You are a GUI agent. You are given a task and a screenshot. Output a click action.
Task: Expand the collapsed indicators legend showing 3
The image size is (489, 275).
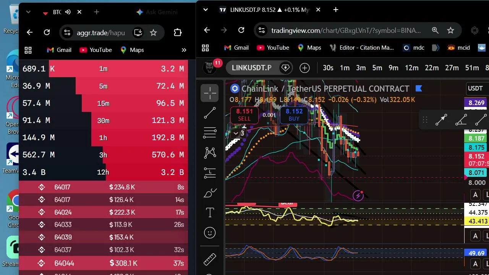pos(239,133)
